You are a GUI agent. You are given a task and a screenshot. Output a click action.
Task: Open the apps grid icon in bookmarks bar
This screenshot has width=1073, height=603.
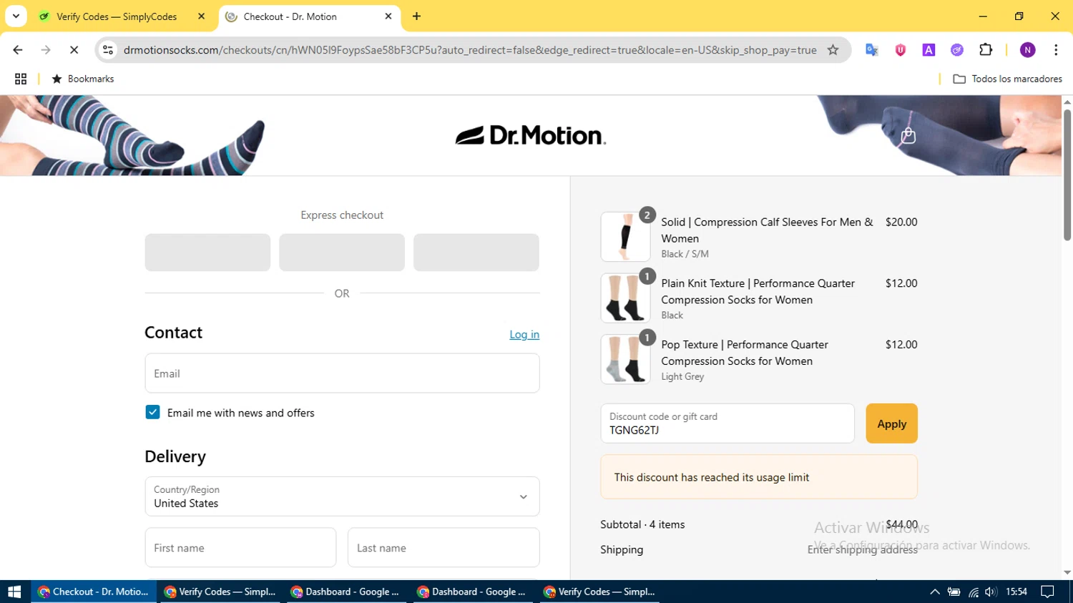coord(21,79)
